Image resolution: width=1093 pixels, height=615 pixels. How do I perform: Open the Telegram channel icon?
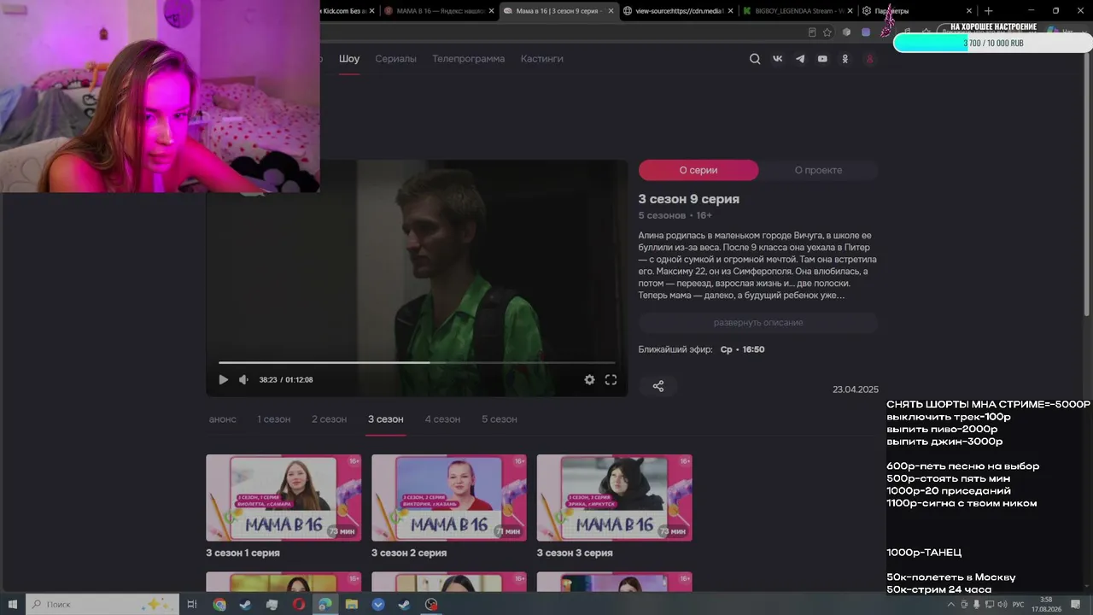[x=800, y=59]
